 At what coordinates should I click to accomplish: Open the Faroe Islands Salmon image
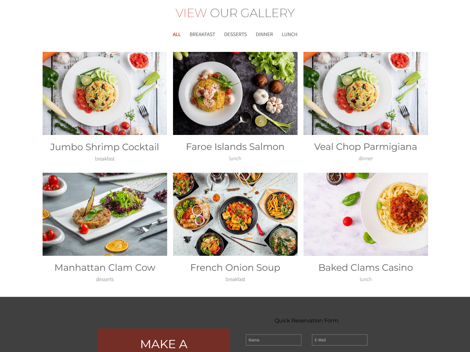tap(235, 93)
